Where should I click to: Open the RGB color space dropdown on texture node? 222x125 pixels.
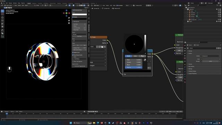click(x=98, y=62)
